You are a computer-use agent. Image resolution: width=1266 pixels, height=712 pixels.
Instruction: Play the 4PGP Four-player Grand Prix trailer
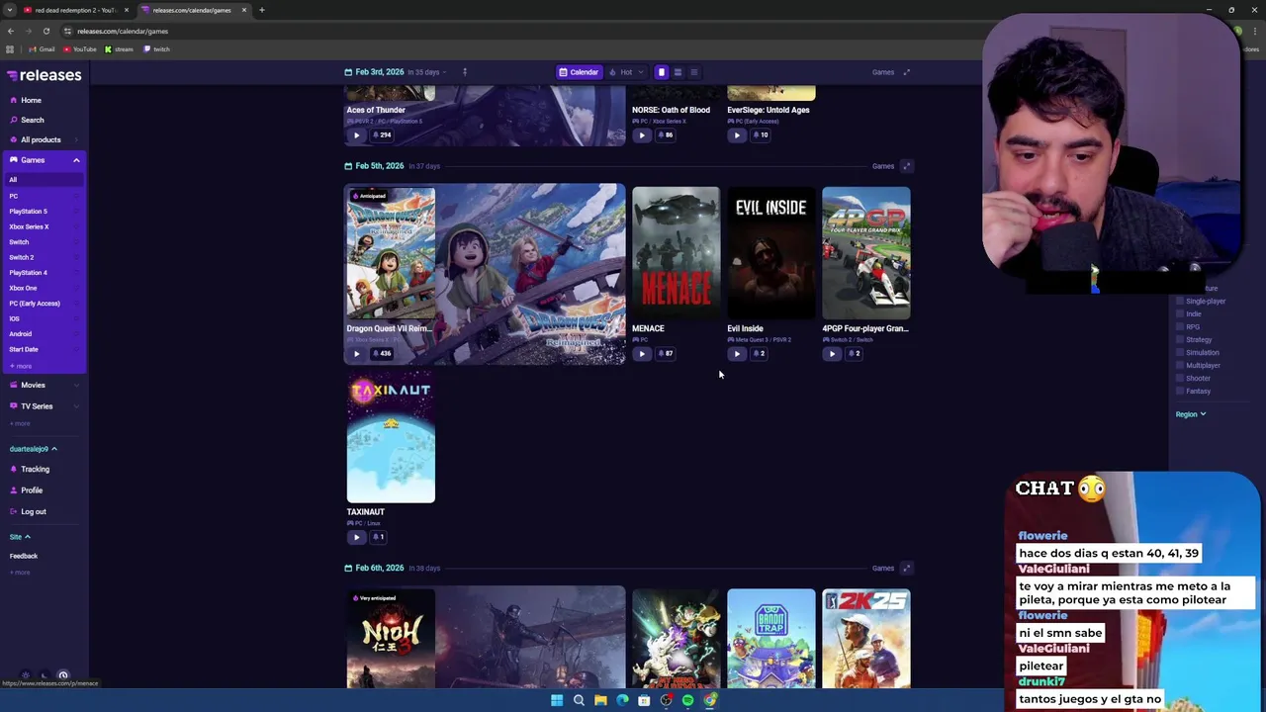click(832, 353)
